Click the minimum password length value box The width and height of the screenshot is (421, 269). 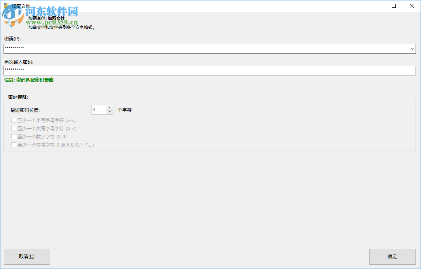(x=99, y=110)
